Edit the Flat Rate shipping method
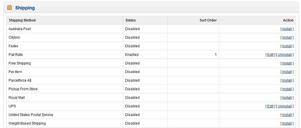 coord(270,55)
